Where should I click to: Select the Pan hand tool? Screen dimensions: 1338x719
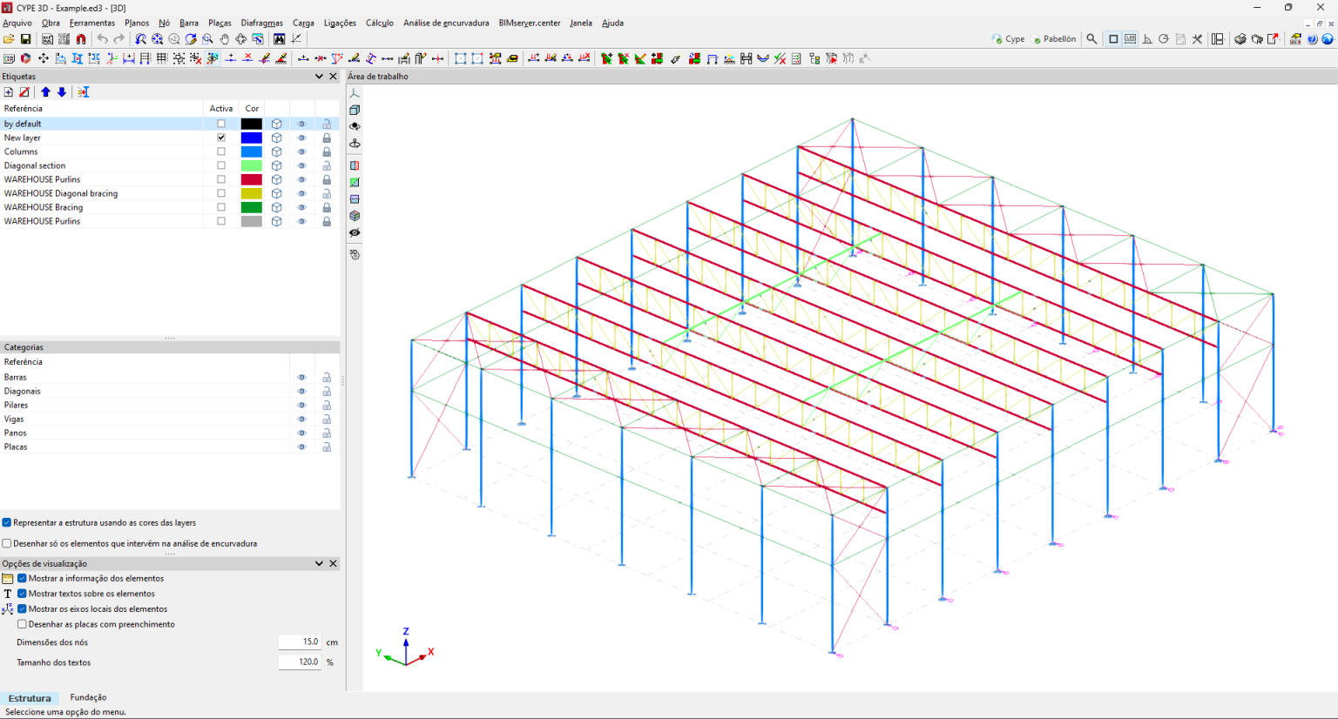pos(224,39)
